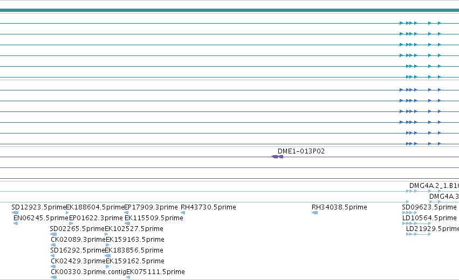Click the EK159163.5prime label
The height and width of the screenshot is (280, 459).
point(135,240)
